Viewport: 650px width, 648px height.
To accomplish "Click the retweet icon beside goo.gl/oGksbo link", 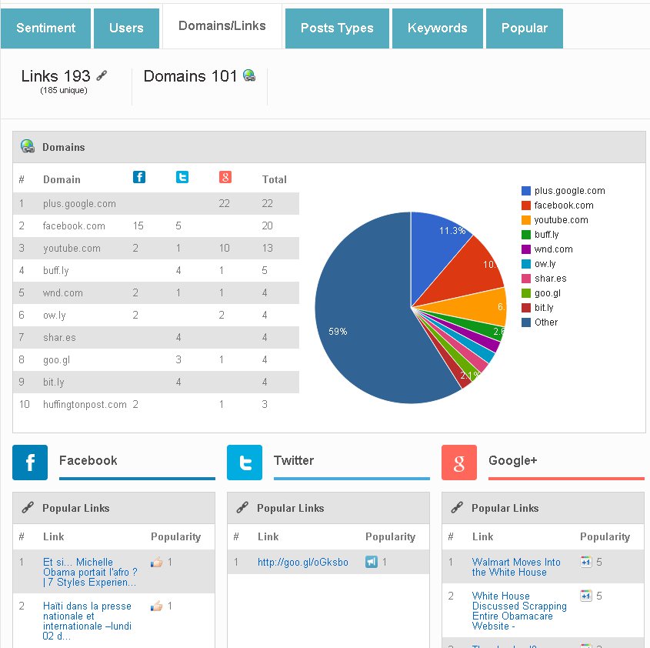I will [372, 562].
